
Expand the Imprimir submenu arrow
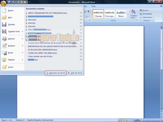(23, 39)
